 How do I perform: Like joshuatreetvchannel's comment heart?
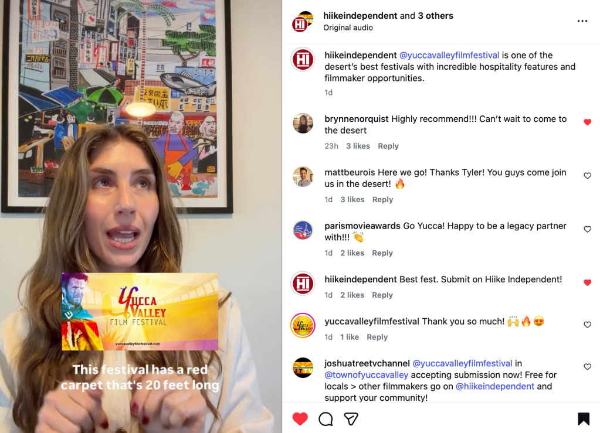[x=587, y=367]
